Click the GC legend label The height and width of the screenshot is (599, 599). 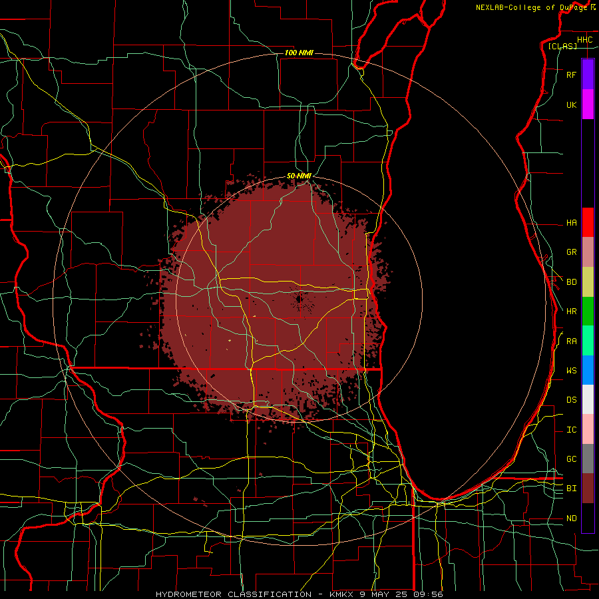coord(572,459)
